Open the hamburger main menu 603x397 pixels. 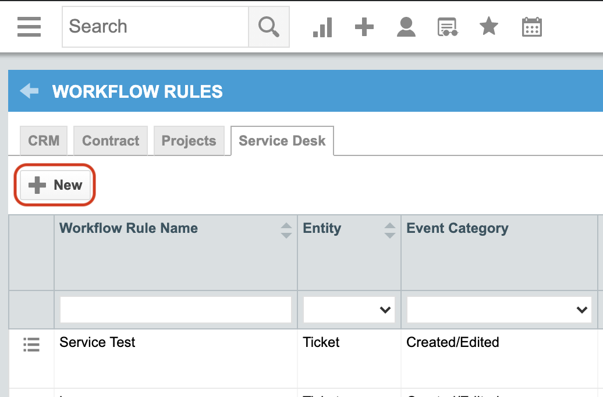[29, 27]
